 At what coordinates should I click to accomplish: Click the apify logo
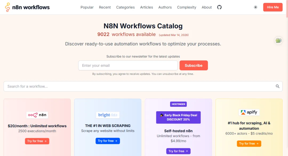249,112
